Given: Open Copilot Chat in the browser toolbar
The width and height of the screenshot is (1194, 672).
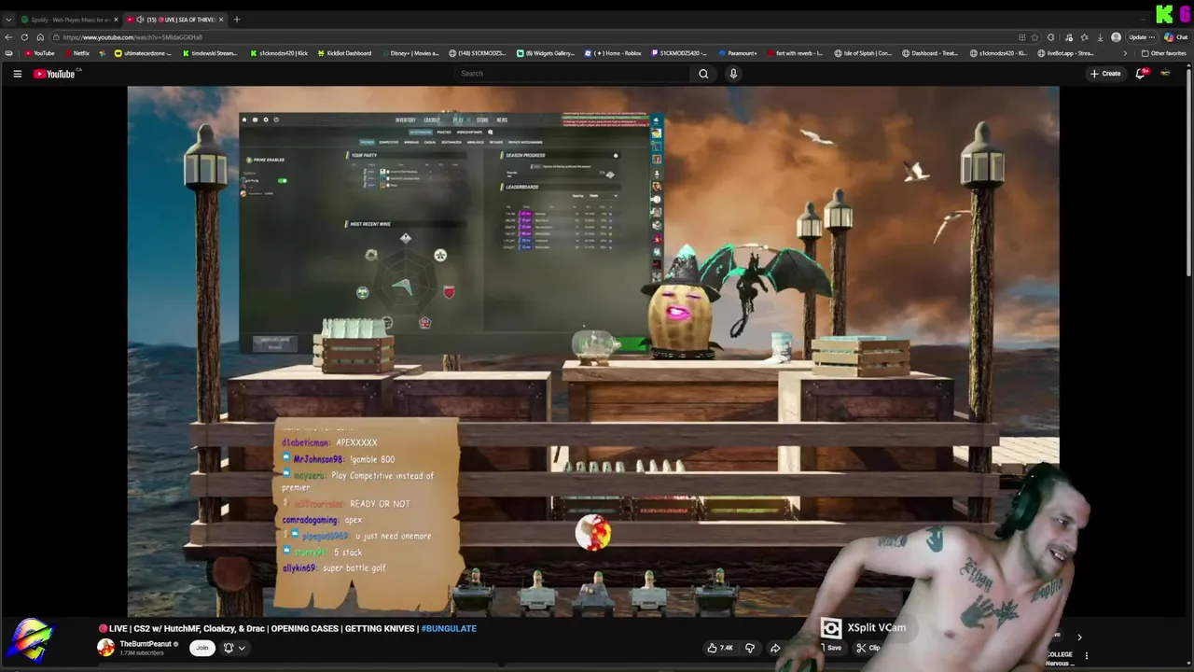Looking at the screenshot, I should coord(1176,37).
